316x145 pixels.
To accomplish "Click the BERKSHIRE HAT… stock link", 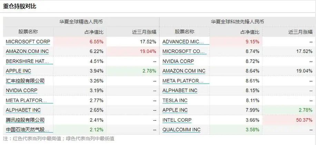I will tap(27, 61).
